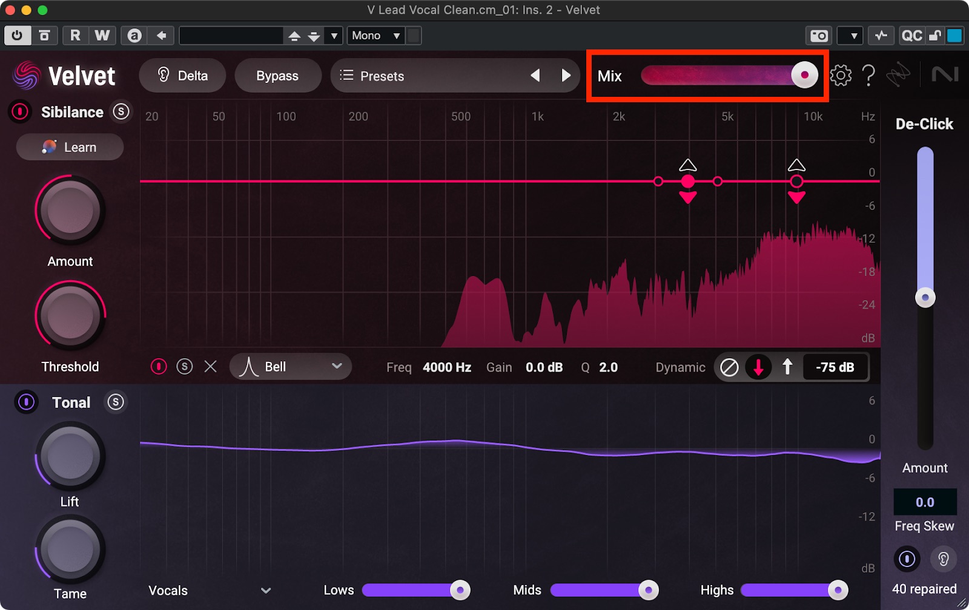Open the Bell filter shape dropdown
This screenshot has height=610, width=969.
[x=291, y=367]
